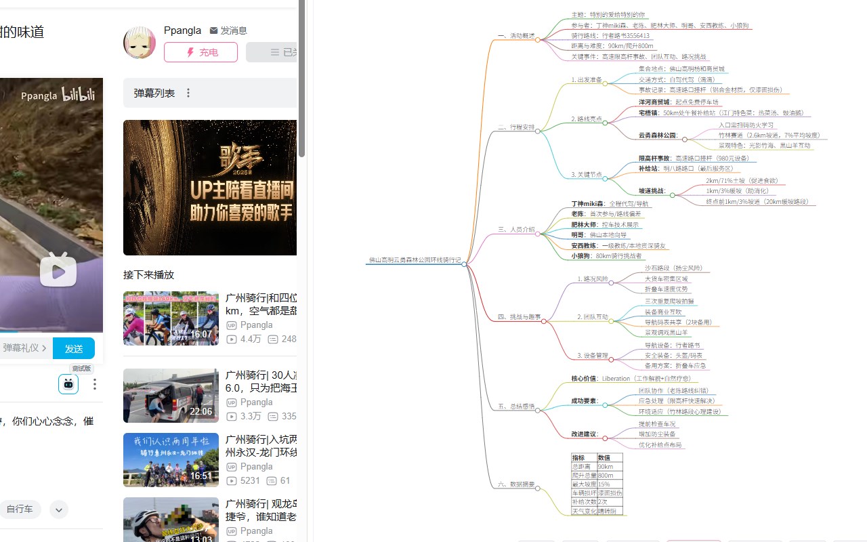Viewport: 867px width, 542px height.
Task: Collapse the mind map root node circle
Action: 464,264
